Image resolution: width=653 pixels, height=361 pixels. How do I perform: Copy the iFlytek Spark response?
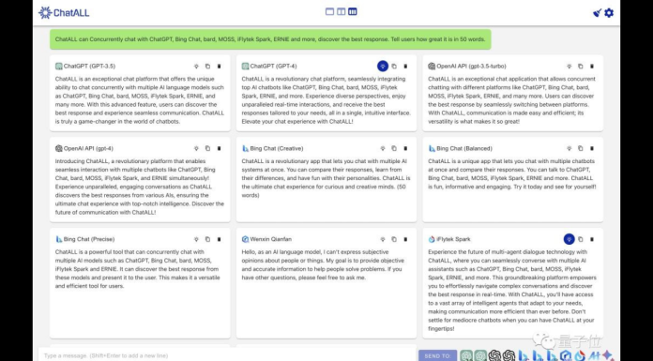pyautogui.click(x=580, y=239)
